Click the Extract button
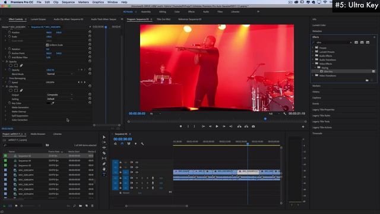Screen dimensions: 380x214 pos(246,127)
